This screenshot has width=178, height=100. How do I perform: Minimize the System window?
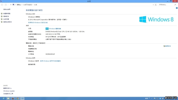coord(167,1)
